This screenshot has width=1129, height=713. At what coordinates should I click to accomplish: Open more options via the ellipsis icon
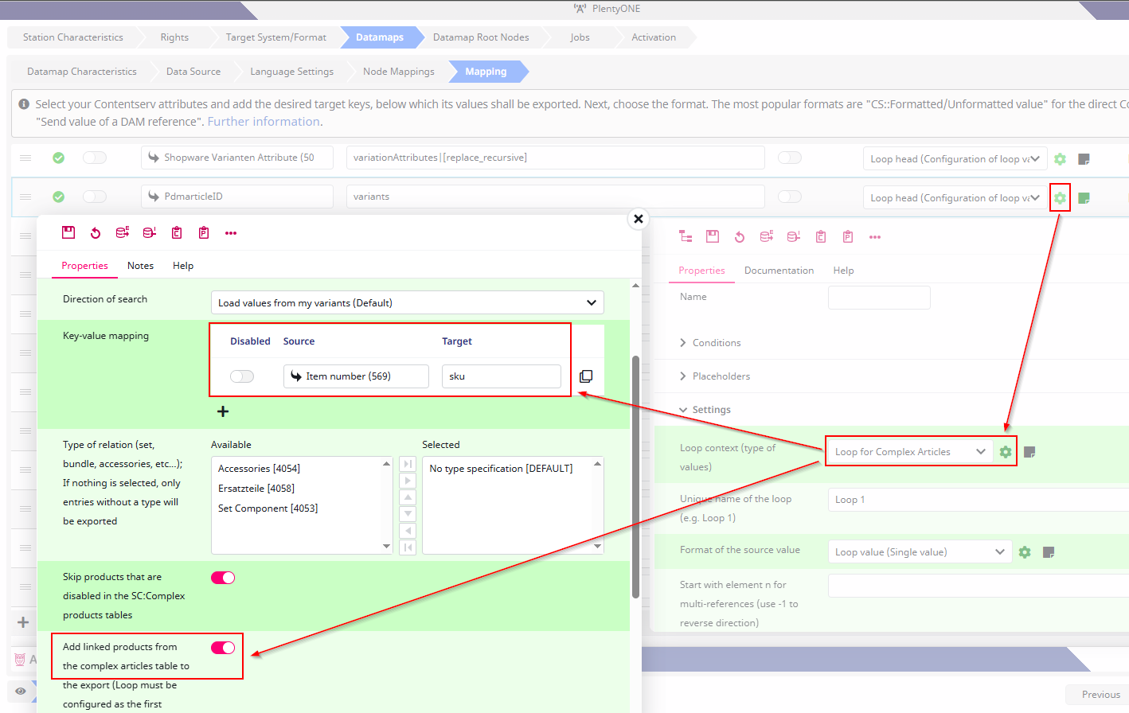coord(232,232)
